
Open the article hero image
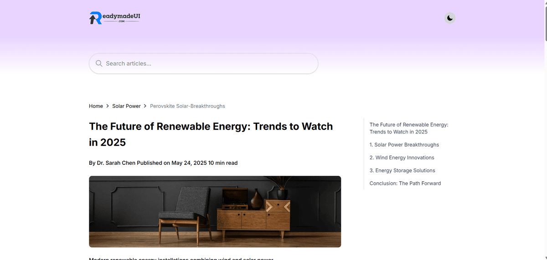(x=215, y=212)
